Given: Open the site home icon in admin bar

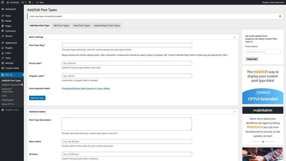Looking at the screenshot, I should tap(8, 2).
